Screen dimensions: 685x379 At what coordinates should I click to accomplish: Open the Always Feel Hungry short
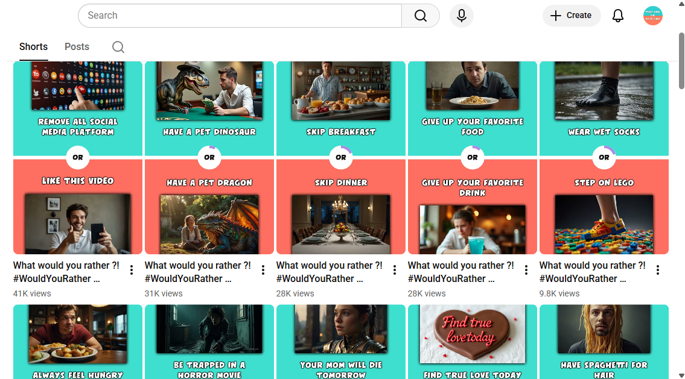(x=78, y=342)
